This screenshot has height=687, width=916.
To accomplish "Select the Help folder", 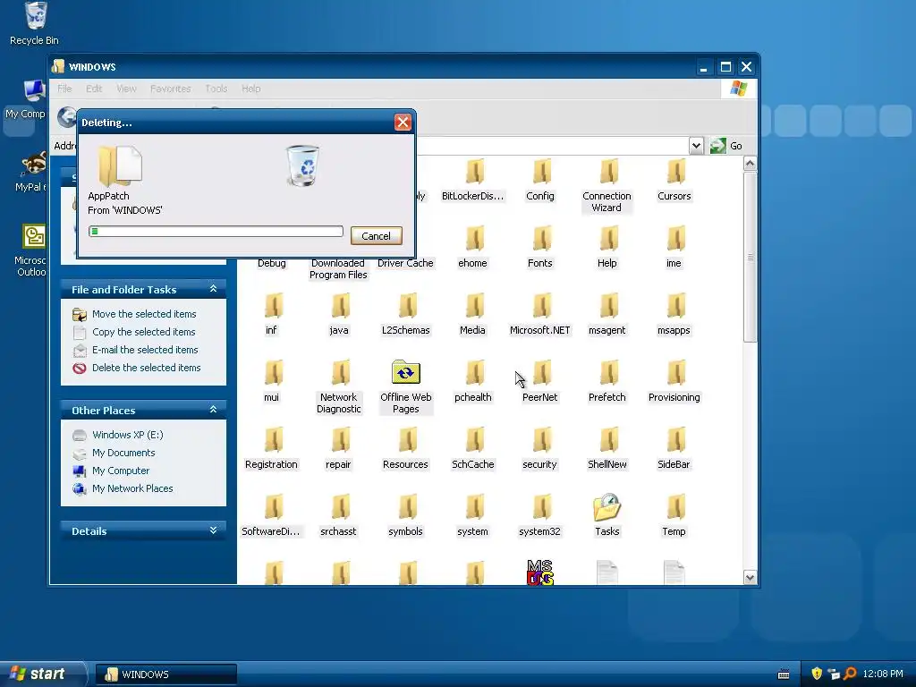I will click(x=607, y=247).
